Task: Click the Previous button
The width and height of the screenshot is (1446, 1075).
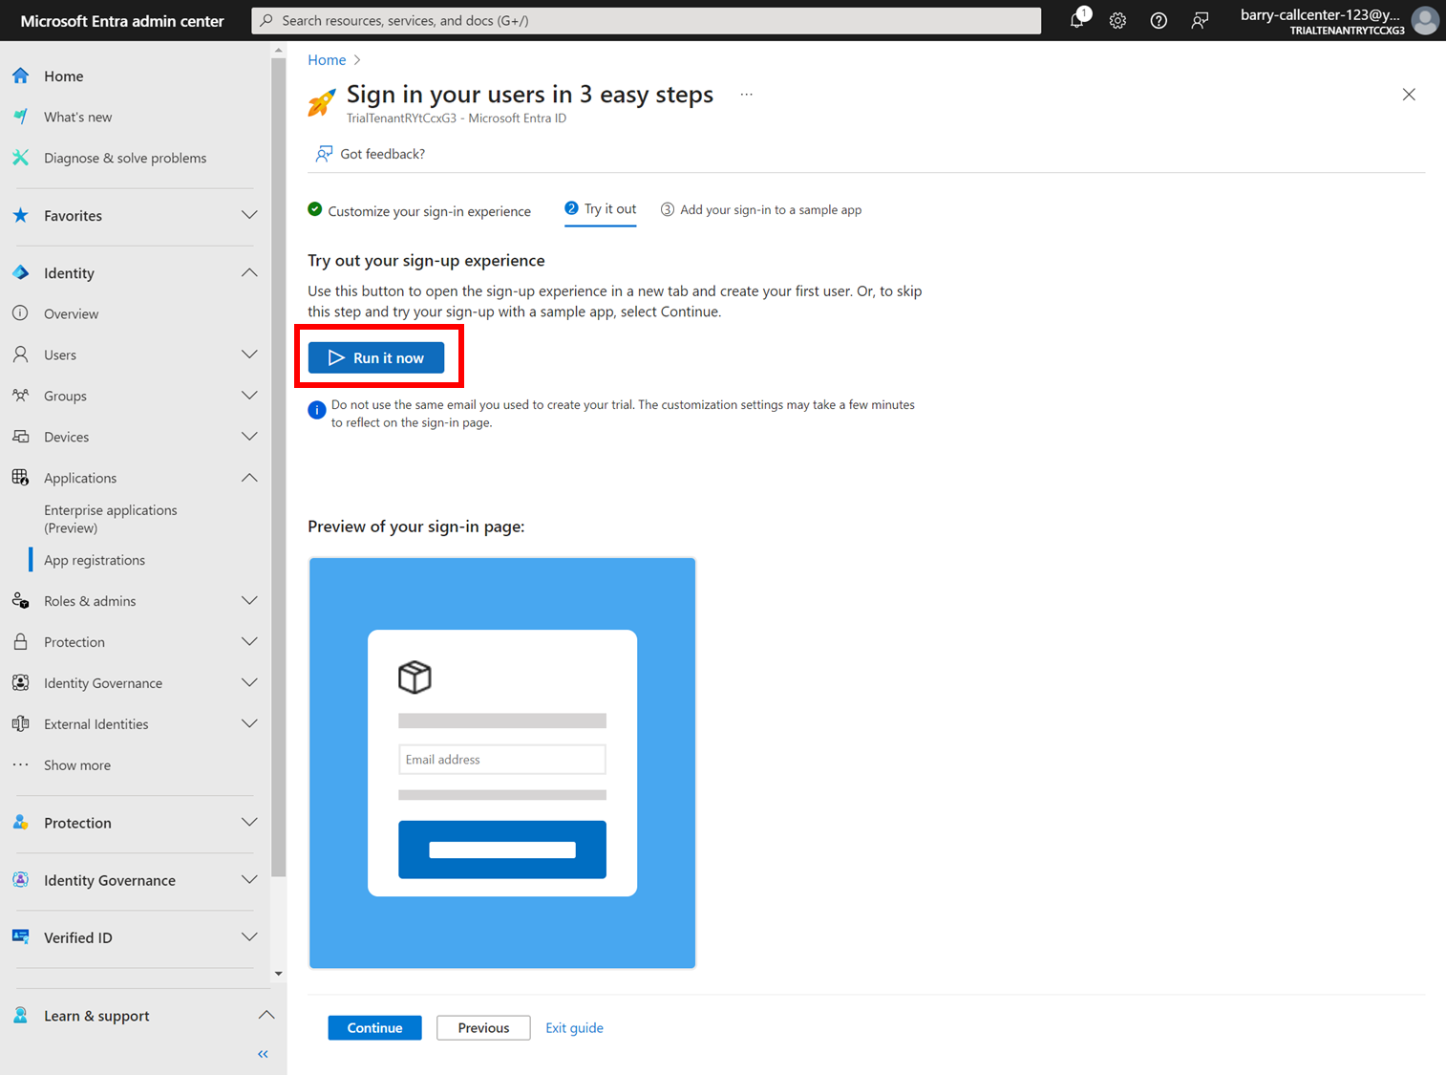Action: click(x=483, y=1028)
